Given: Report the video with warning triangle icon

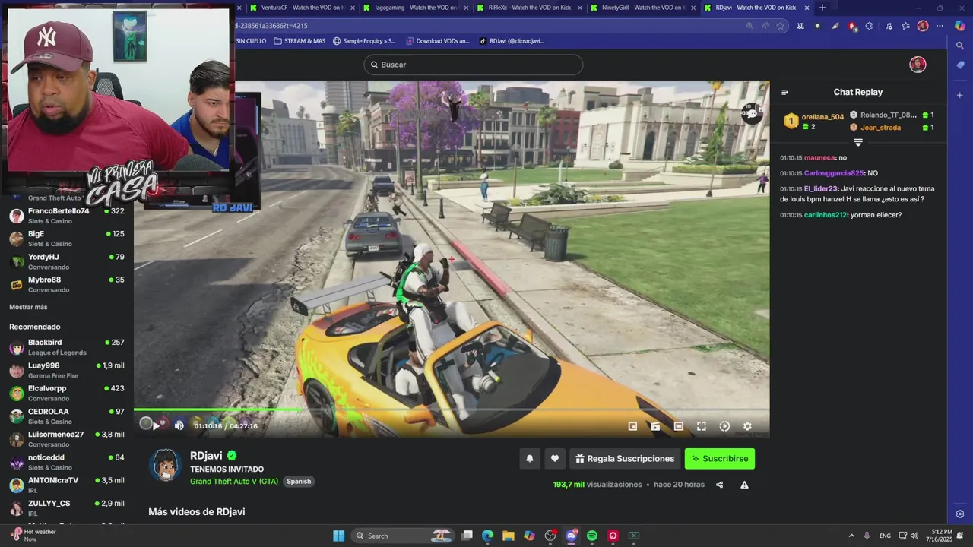Looking at the screenshot, I should 744,485.
